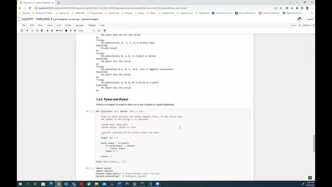
Task: Open the German Visa bookmarks folder
Action: click(112, 13)
